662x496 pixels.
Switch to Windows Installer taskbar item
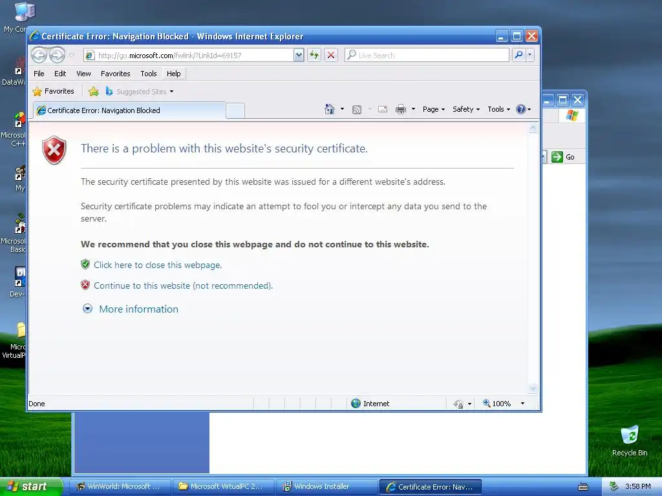tap(326, 487)
